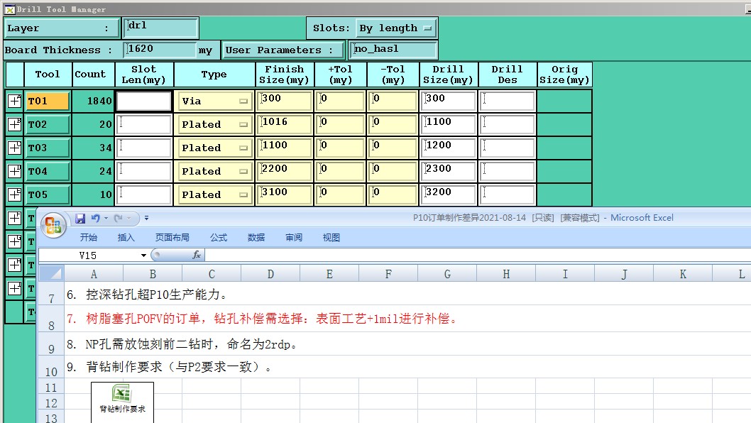The height and width of the screenshot is (423, 751).
Task: Click the Drill Des field for T02
Action: point(508,124)
